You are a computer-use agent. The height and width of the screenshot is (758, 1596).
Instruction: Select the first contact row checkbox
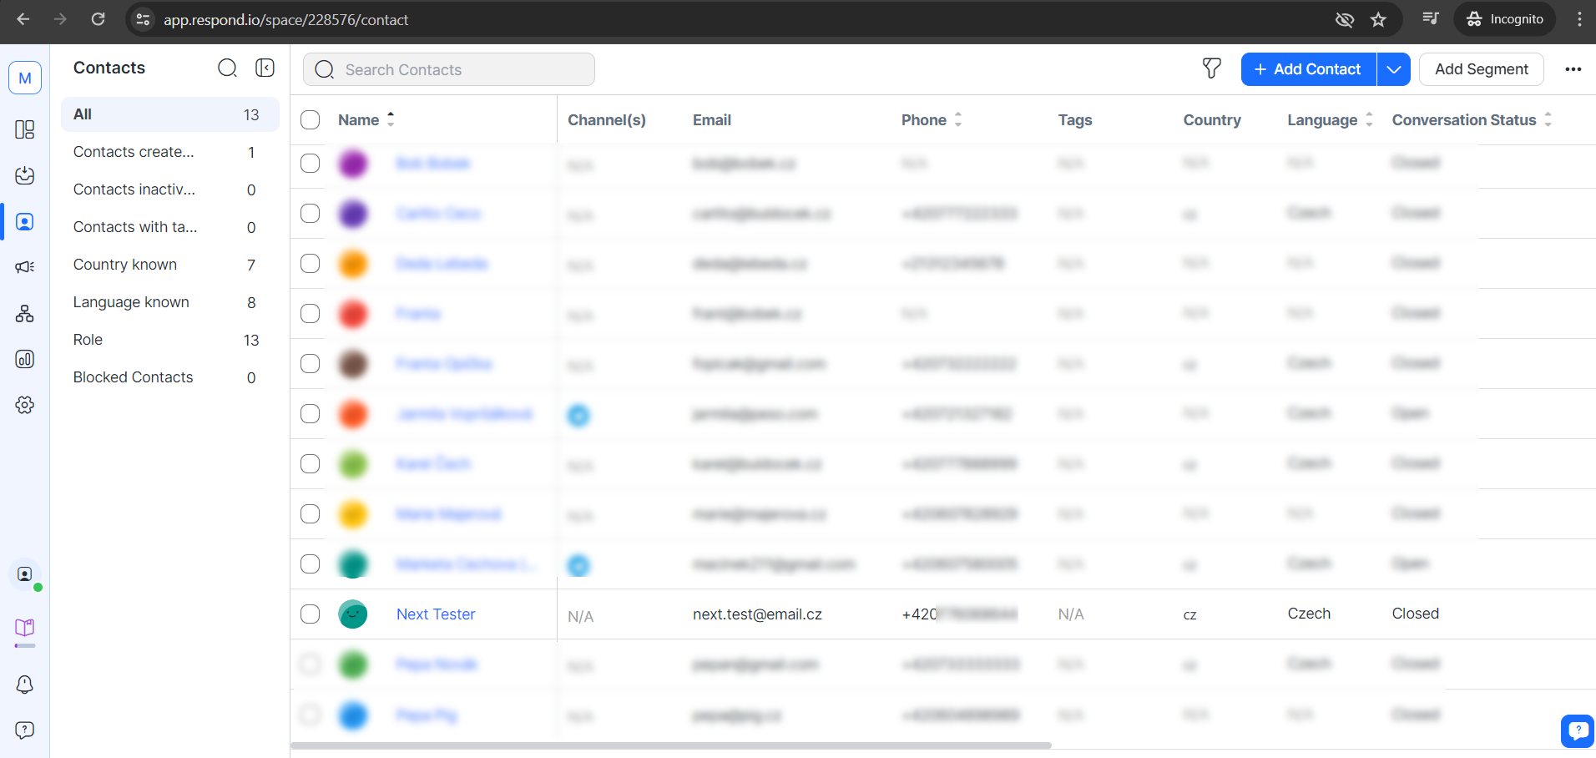pos(311,164)
